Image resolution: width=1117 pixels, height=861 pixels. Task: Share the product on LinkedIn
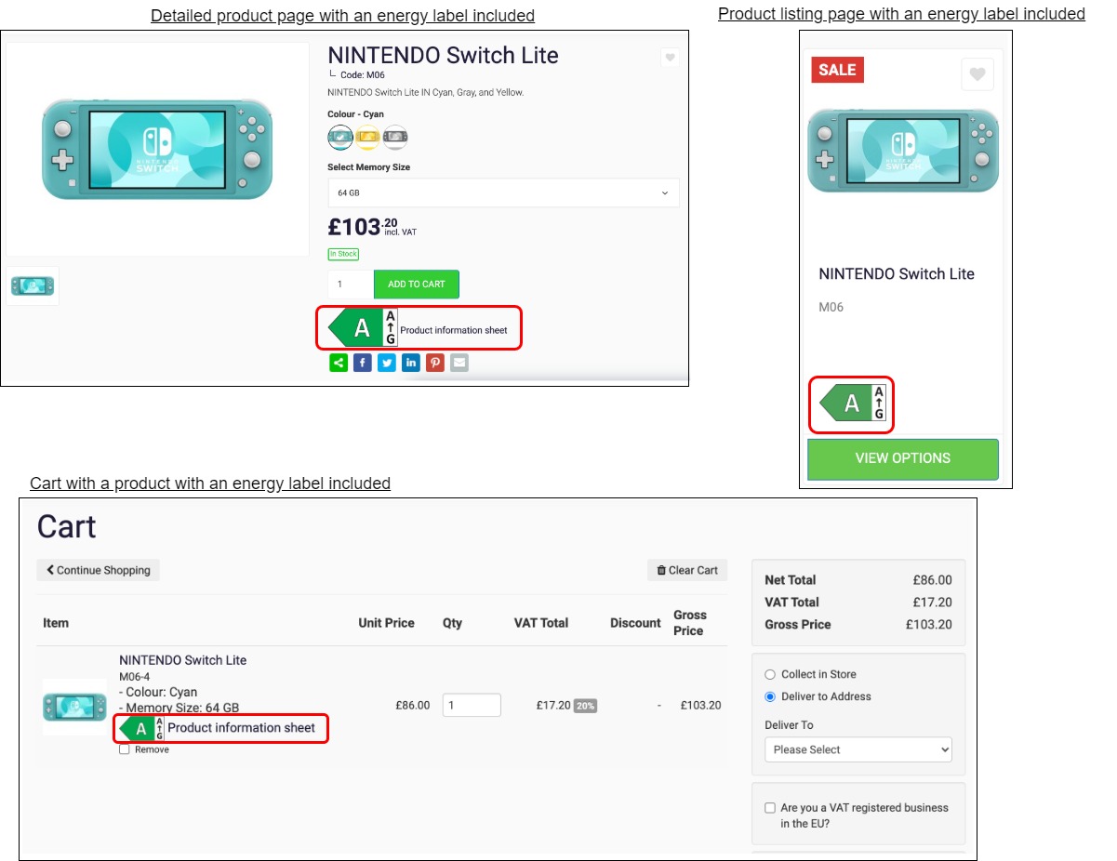(x=411, y=363)
